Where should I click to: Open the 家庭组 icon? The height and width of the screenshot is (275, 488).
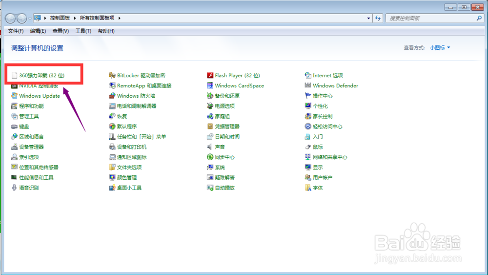click(210, 116)
